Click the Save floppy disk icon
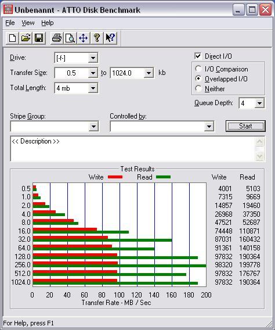This screenshot has height=330, width=275. (x=39, y=38)
